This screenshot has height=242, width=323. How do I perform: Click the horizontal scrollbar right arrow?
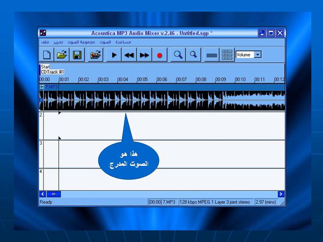pyautogui.click(x=281, y=194)
